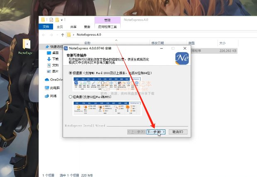This screenshot has width=257, height=177.
Task: Sort files by 类型 column header
Action: pyautogui.click(x=192, y=43)
